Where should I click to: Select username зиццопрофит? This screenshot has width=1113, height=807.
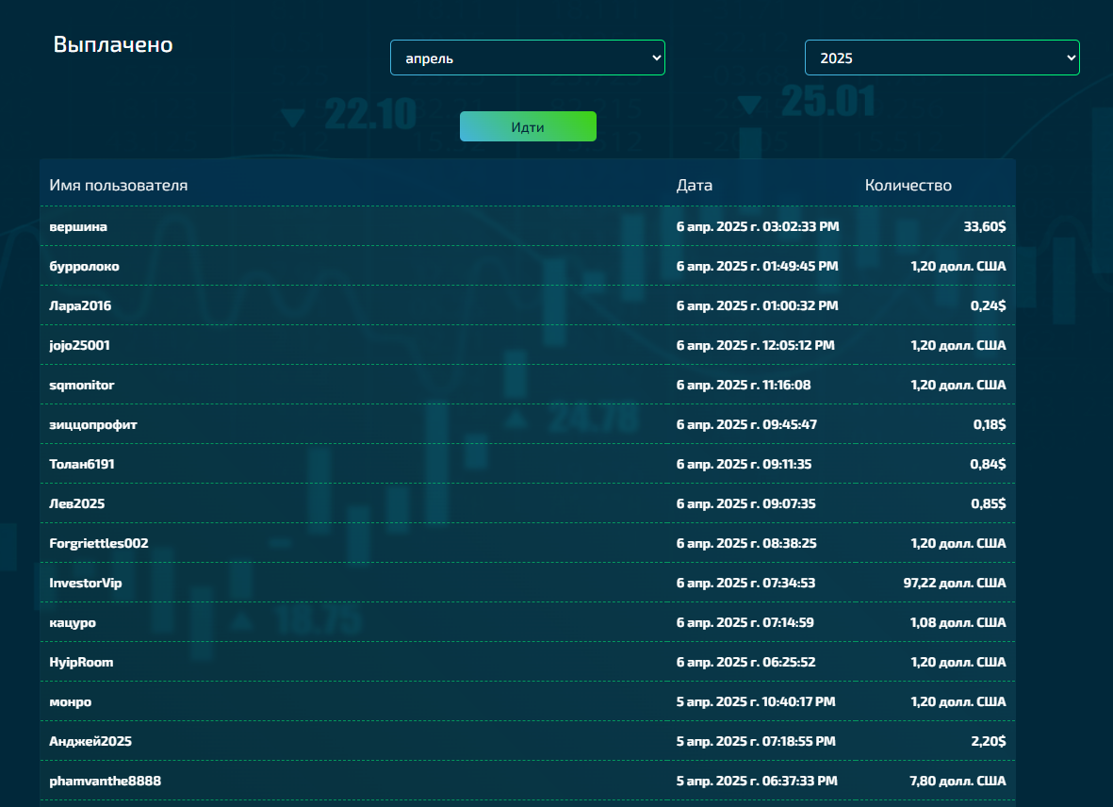point(93,424)
